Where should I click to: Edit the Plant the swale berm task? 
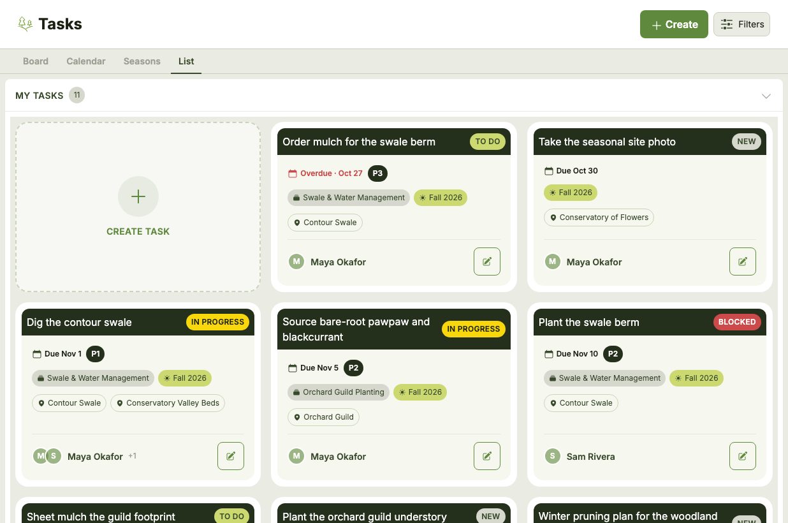pos(743,456)
